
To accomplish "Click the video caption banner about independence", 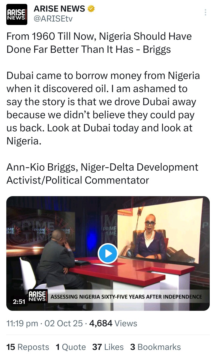I will [126, 297].
